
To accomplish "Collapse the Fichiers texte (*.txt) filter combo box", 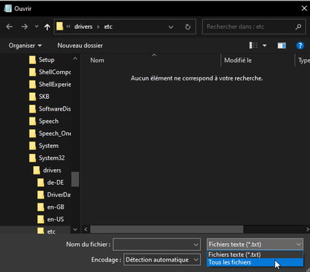I will [x=255, y=245].
